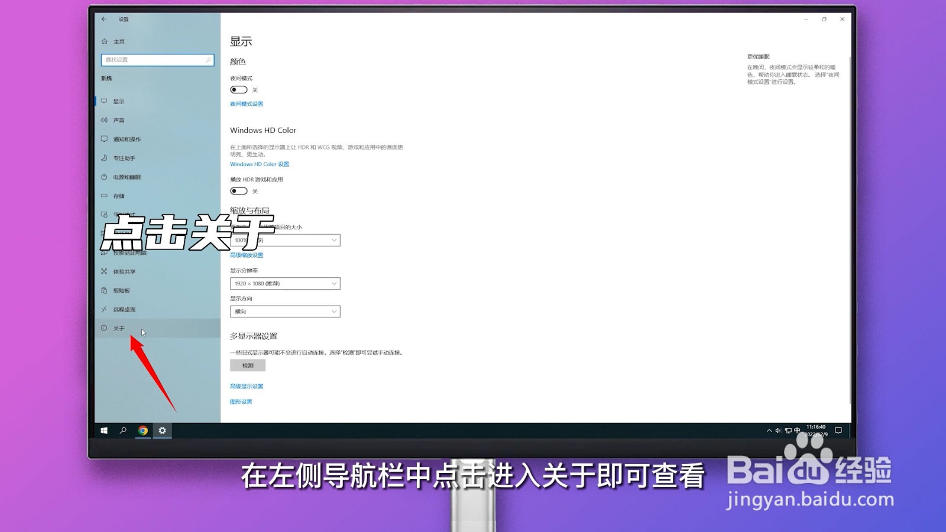Click the 多显示器设置 heading
946x532 pixels.
(254, 336)
